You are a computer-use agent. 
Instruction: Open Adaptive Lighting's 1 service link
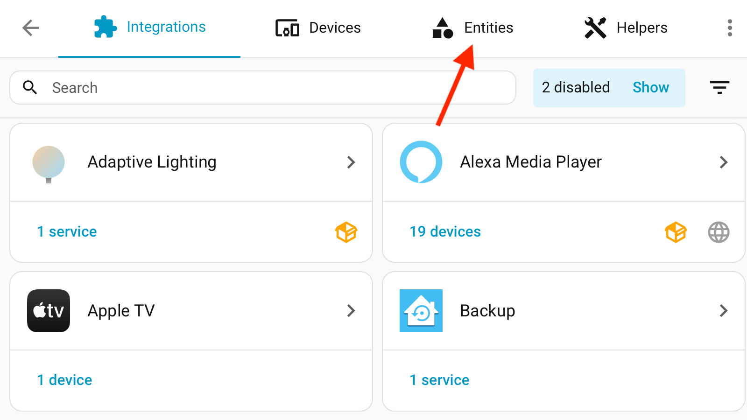67,231
